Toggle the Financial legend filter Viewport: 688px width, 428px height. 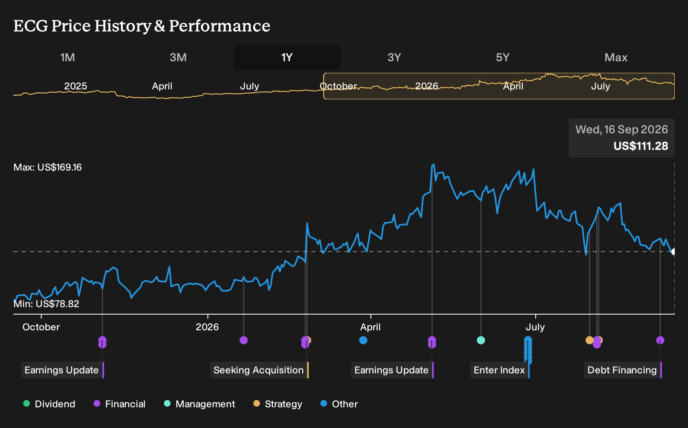coord(120,404)
